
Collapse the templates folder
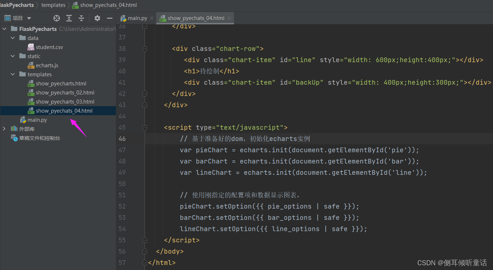[x=13, y=74]
